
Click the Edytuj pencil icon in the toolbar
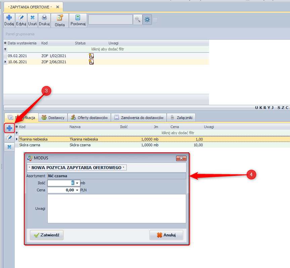coord(21,21)
